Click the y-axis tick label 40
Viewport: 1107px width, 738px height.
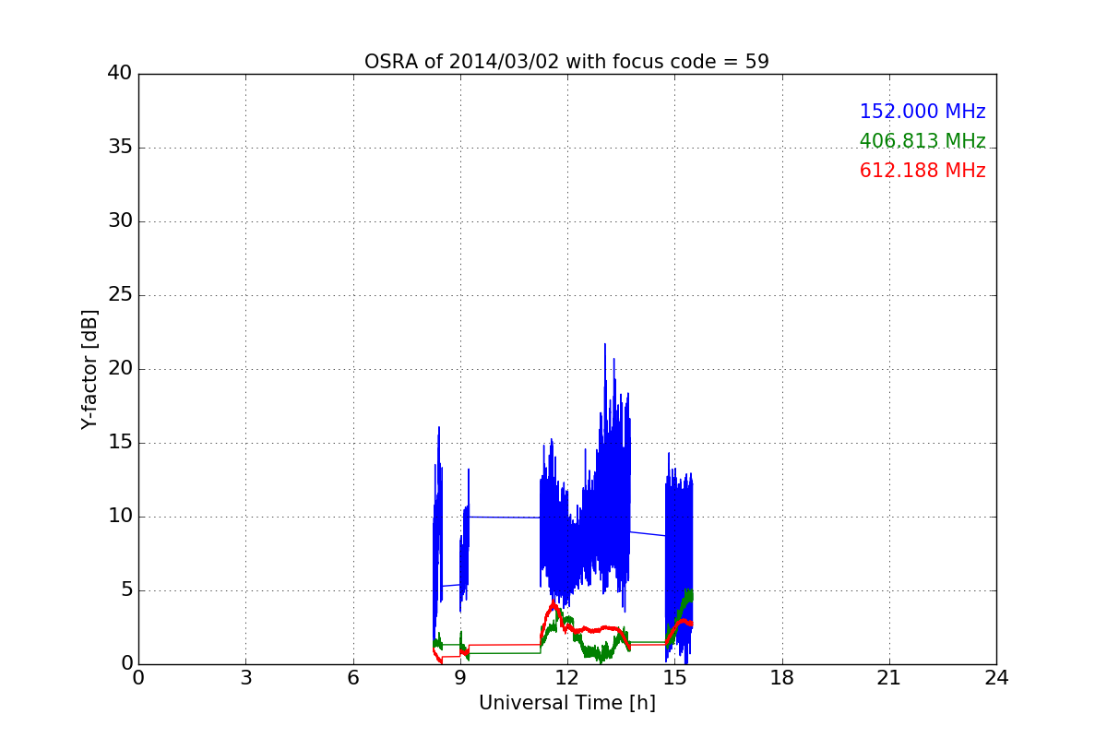(x=120, y=74)
